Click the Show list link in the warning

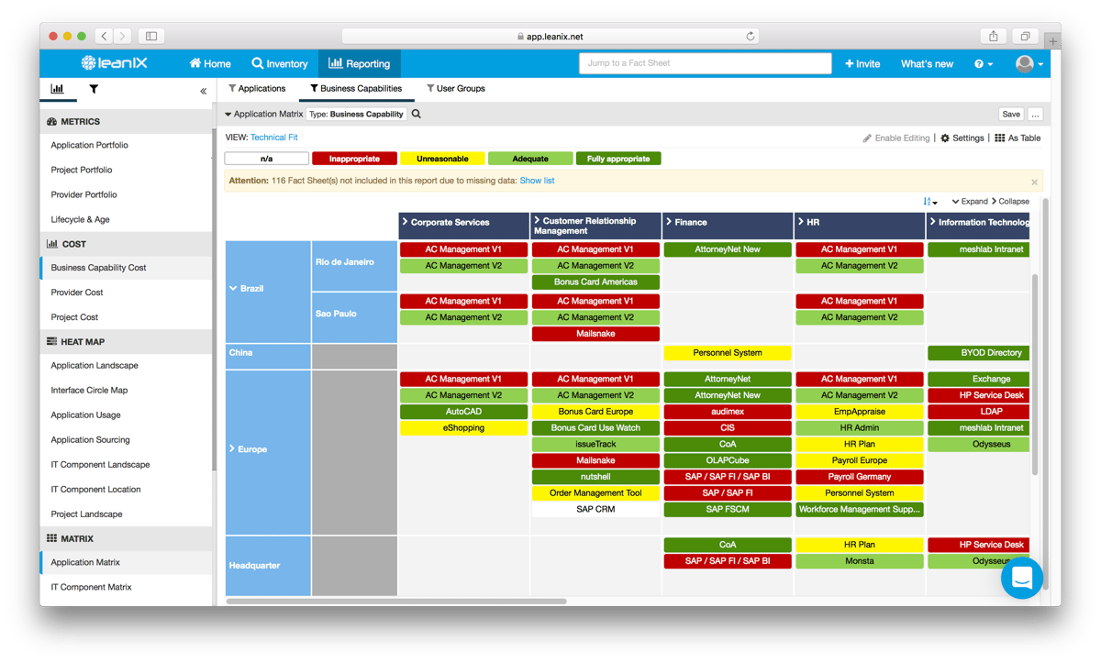(537, 181)
